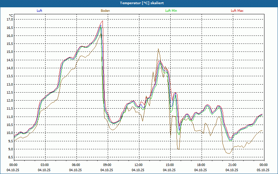Viewport: 278px width, 174px height.
Task: Select the Luft Max legend entry
Action: click(x=237, y=11)
